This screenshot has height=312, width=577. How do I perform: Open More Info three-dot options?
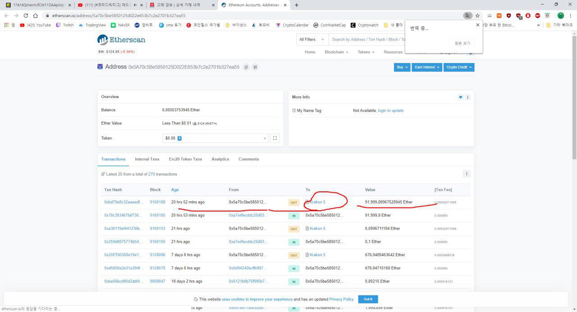point(467,97)
